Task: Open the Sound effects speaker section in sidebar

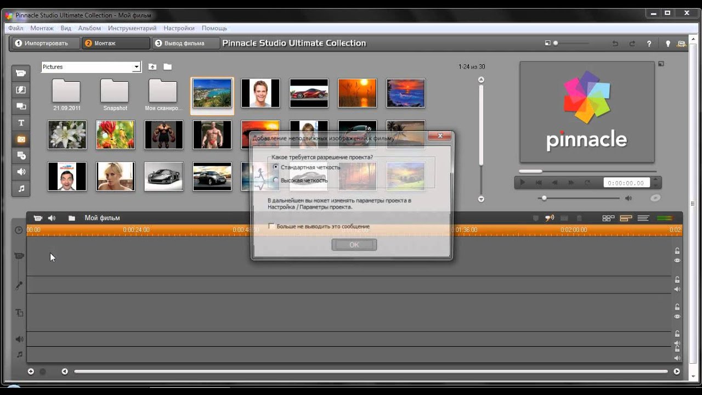Action: [21, 172]
